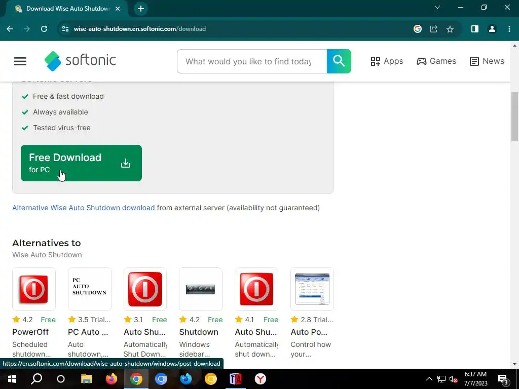Open the blue Chromium icon in taskbar
The height and width of the screenshot is (389, 519).
(161, 379)
